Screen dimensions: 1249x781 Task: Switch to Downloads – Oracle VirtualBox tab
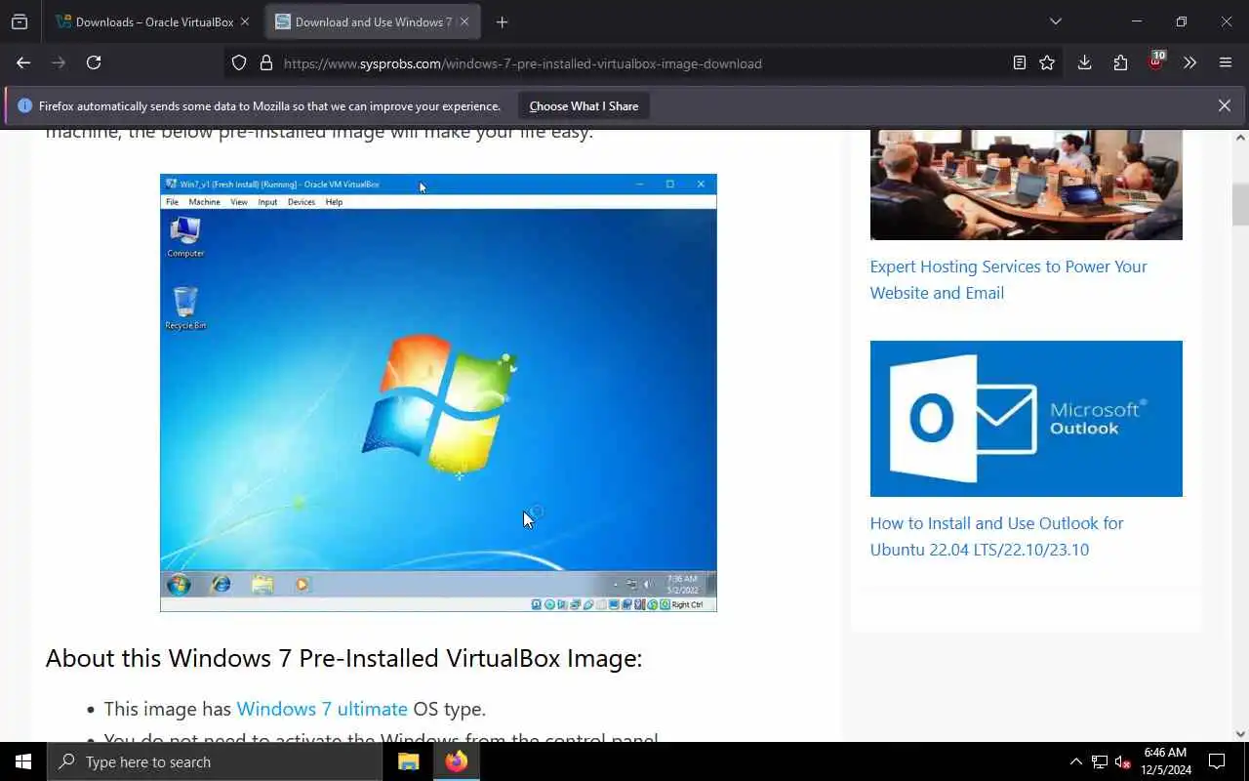pyautogui.click(x=153, y=21)
